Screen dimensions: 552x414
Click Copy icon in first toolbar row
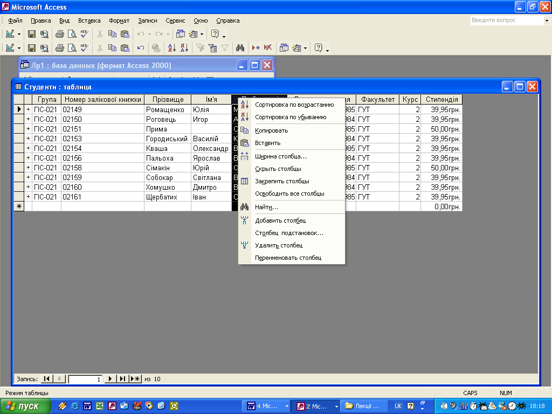coord(112,34)
